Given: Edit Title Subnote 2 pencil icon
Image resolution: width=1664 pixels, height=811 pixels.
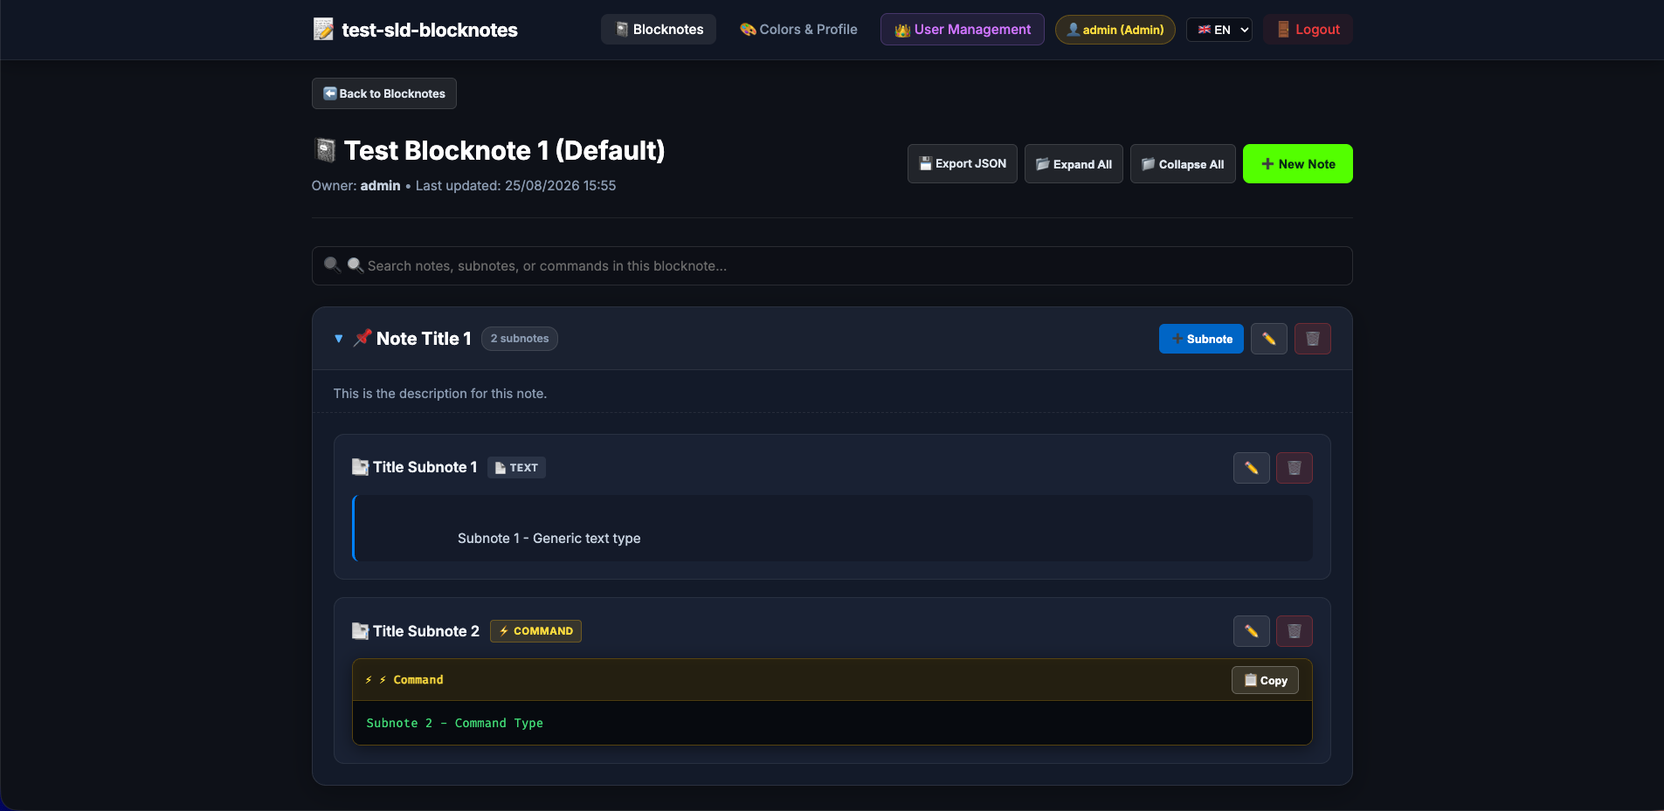Looking at the screenshot, I should [1251, 631].
